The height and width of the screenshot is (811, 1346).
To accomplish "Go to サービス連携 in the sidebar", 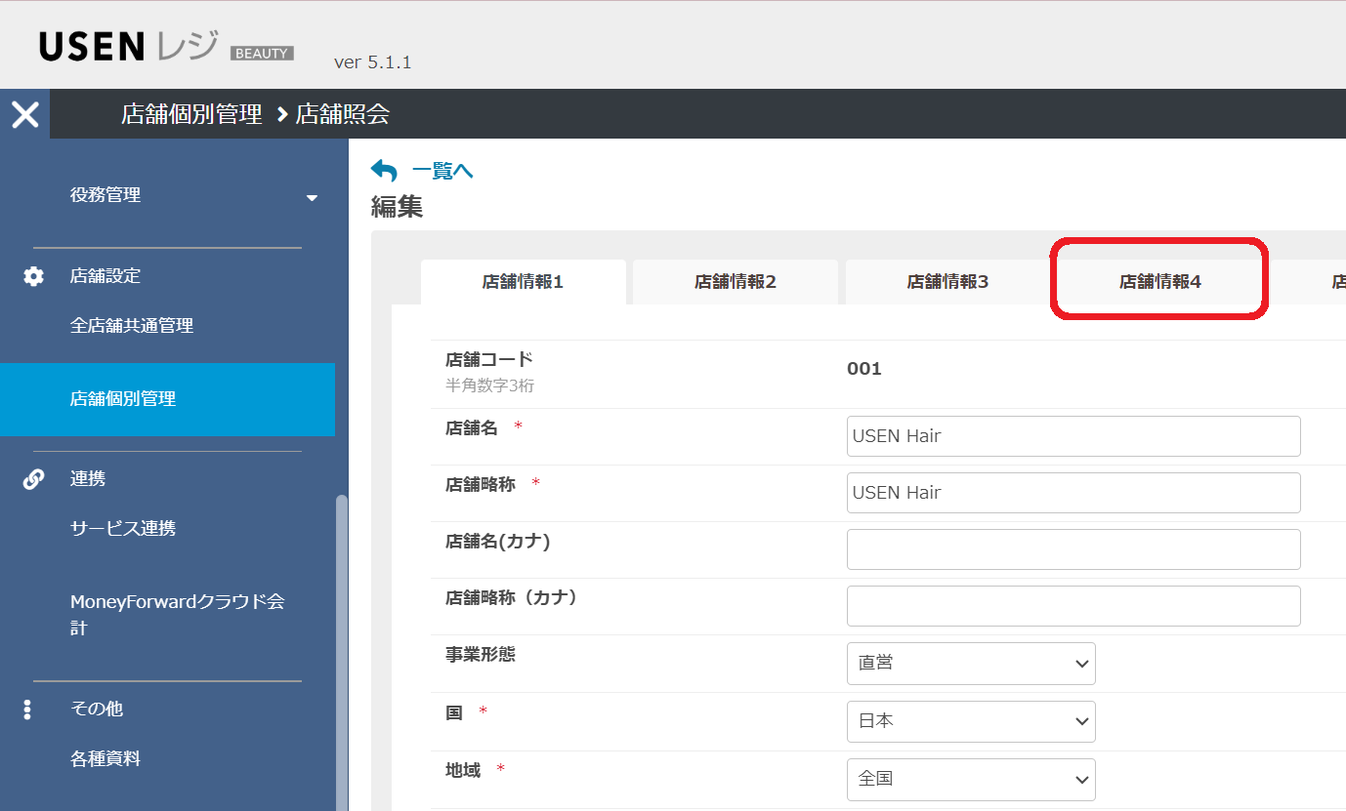I will pyautogui.click(x=123, y=529).
